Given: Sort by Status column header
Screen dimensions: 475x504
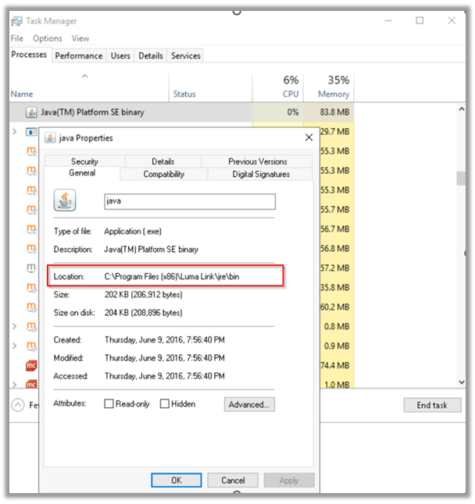Looking at the screenshot, I should pos(210,87).
